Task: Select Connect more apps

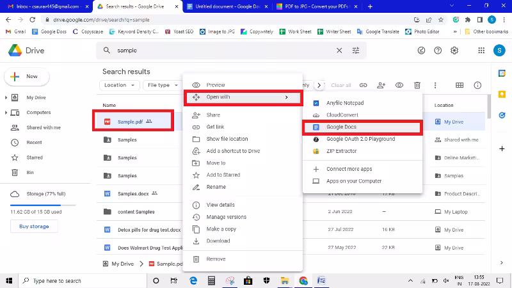Action: pos(362,169)
